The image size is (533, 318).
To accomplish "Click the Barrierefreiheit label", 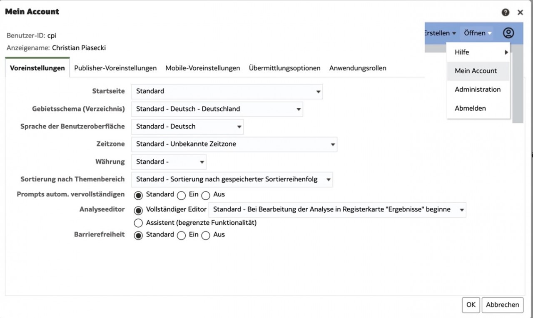I will 100,235.
